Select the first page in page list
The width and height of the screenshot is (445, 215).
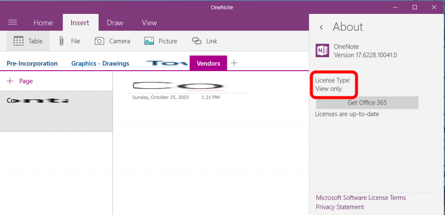(56, 111)
